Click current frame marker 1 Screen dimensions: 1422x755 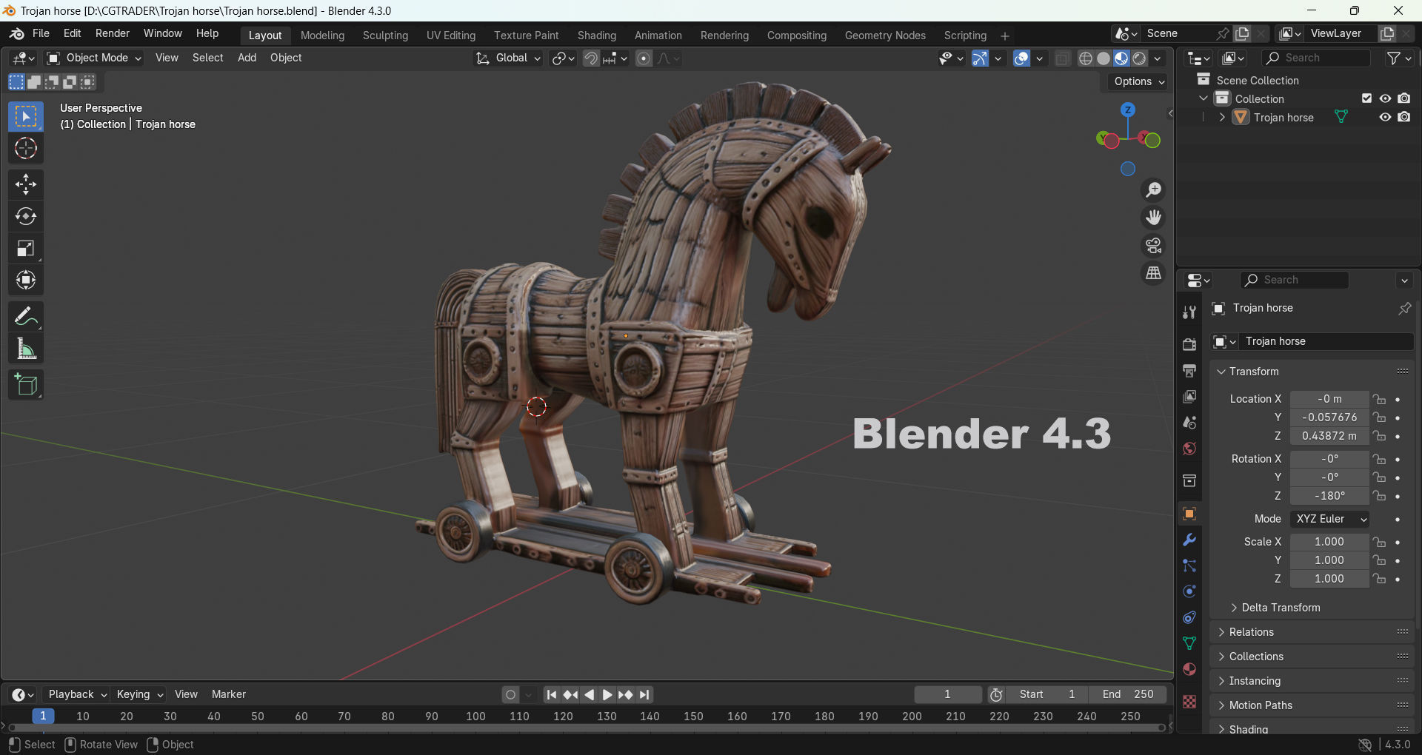click(x=43, y=716)
